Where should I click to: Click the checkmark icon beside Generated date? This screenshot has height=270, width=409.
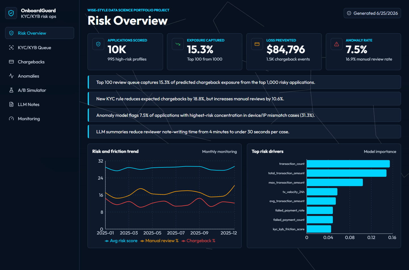click(x=349, y=13)
